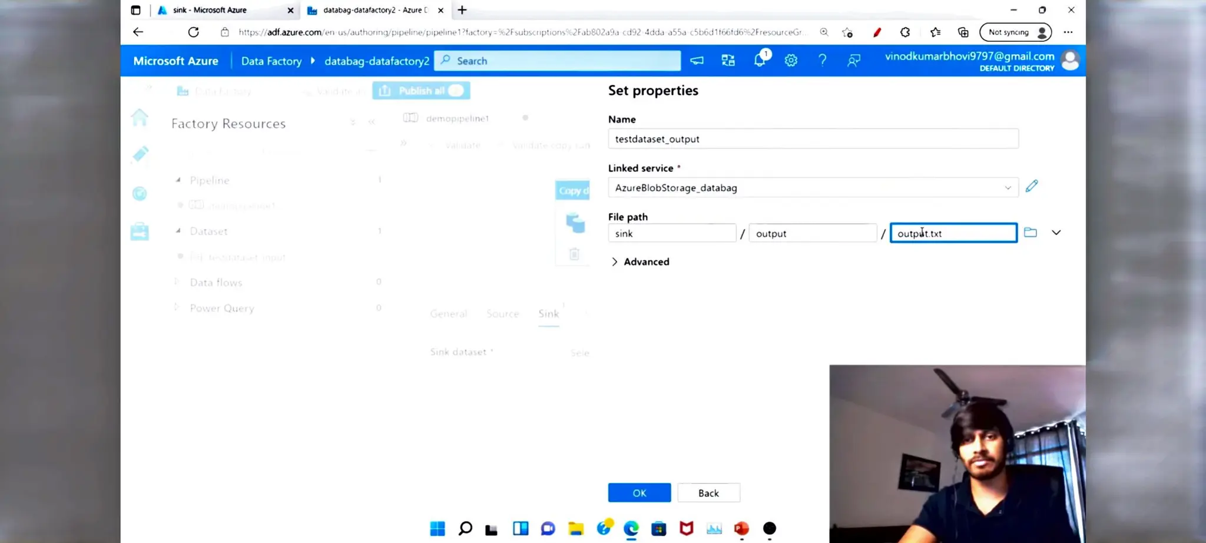Click the file name field containing output.txt
This screenshot has height=543, width=1206.
953,233
